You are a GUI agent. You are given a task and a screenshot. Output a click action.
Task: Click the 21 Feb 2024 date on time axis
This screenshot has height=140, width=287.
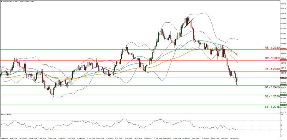click(x=4, y=137)
